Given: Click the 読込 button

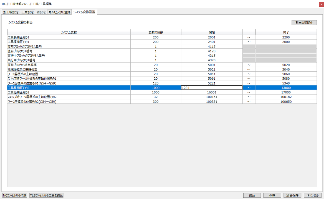Looking at the screenshot, I should click(x=252, y=195).
